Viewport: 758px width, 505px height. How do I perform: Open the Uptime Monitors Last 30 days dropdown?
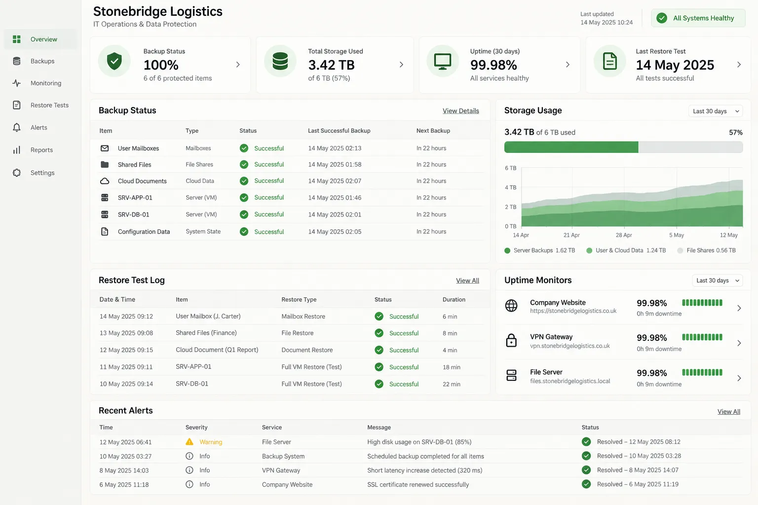tap(718, 281)
